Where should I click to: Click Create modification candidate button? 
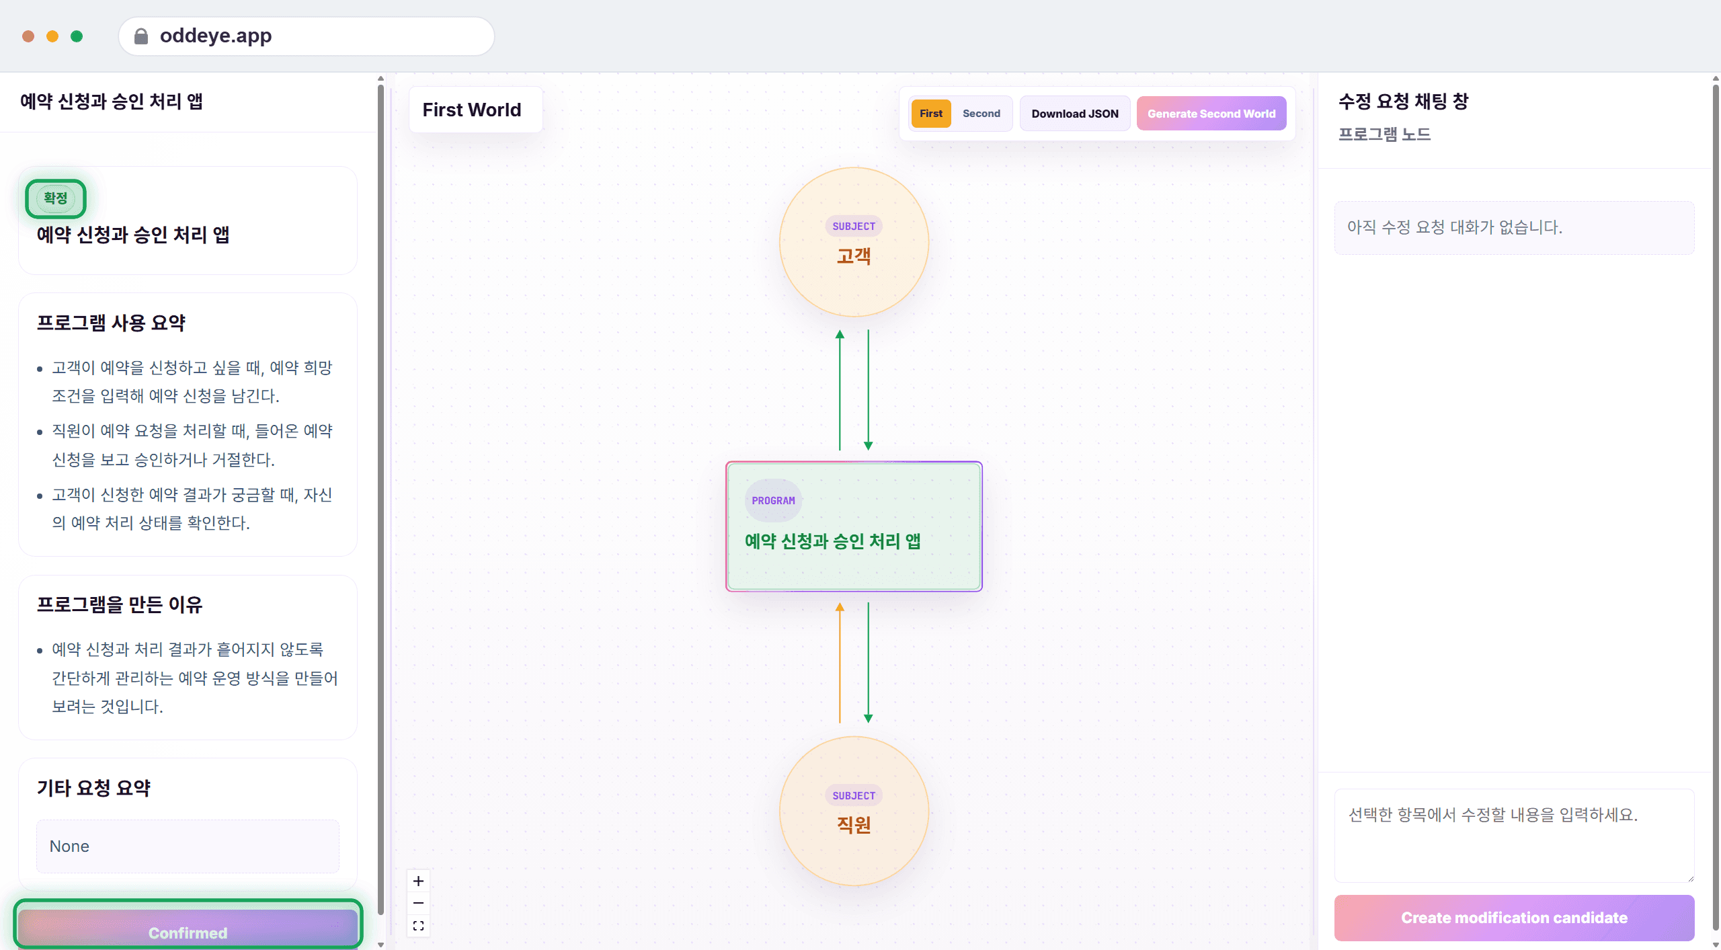click(x=1514, y=918)
